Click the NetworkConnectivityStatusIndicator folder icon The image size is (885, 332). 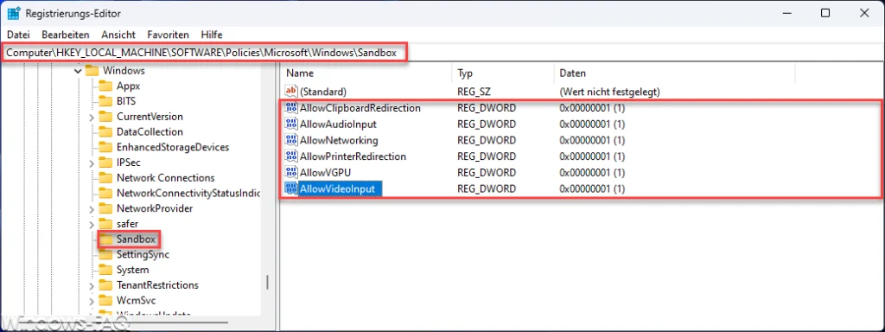coord(105,193)
